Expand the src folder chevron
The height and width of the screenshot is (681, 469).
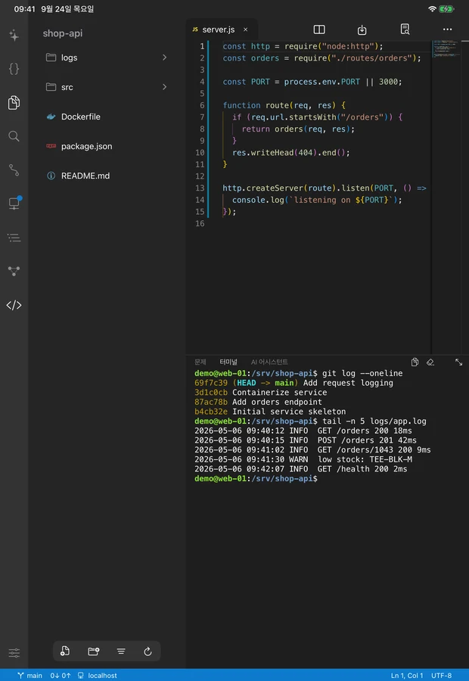click(164, 87)
